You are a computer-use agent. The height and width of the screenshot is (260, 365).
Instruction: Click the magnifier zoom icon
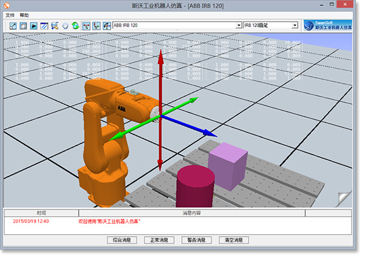click(55, 26)
